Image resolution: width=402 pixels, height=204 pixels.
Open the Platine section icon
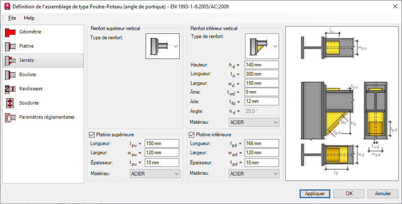pyautogui.click(x=10, y=46)
